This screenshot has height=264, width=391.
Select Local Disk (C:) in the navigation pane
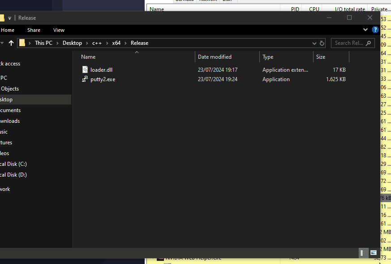[13, 164]
